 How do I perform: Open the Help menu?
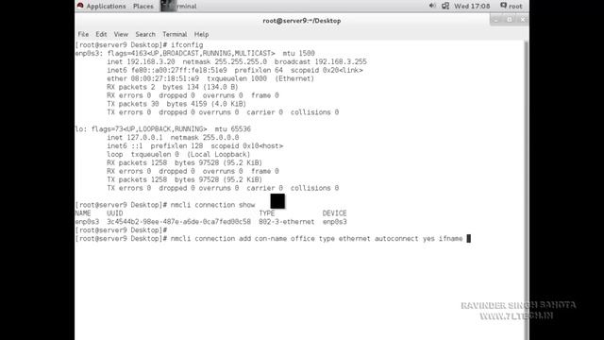[201, 34]
